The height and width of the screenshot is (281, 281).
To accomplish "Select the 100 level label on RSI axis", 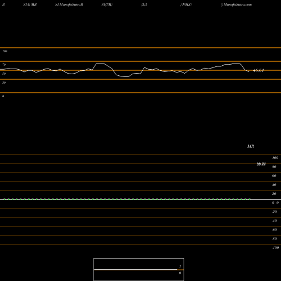I will coord(5,51).
